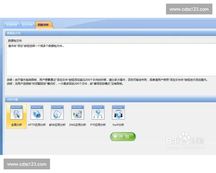Open the first tab 在线资源
This screenshot has height=173, width=216.
click(x=12, y=25)
